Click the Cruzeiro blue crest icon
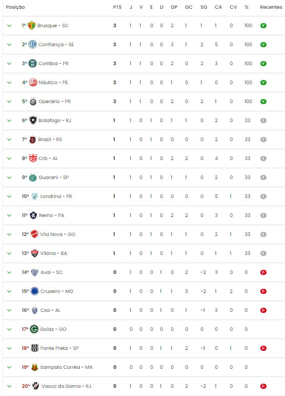The height and width of the screenshot is (396, 285). 34,291
